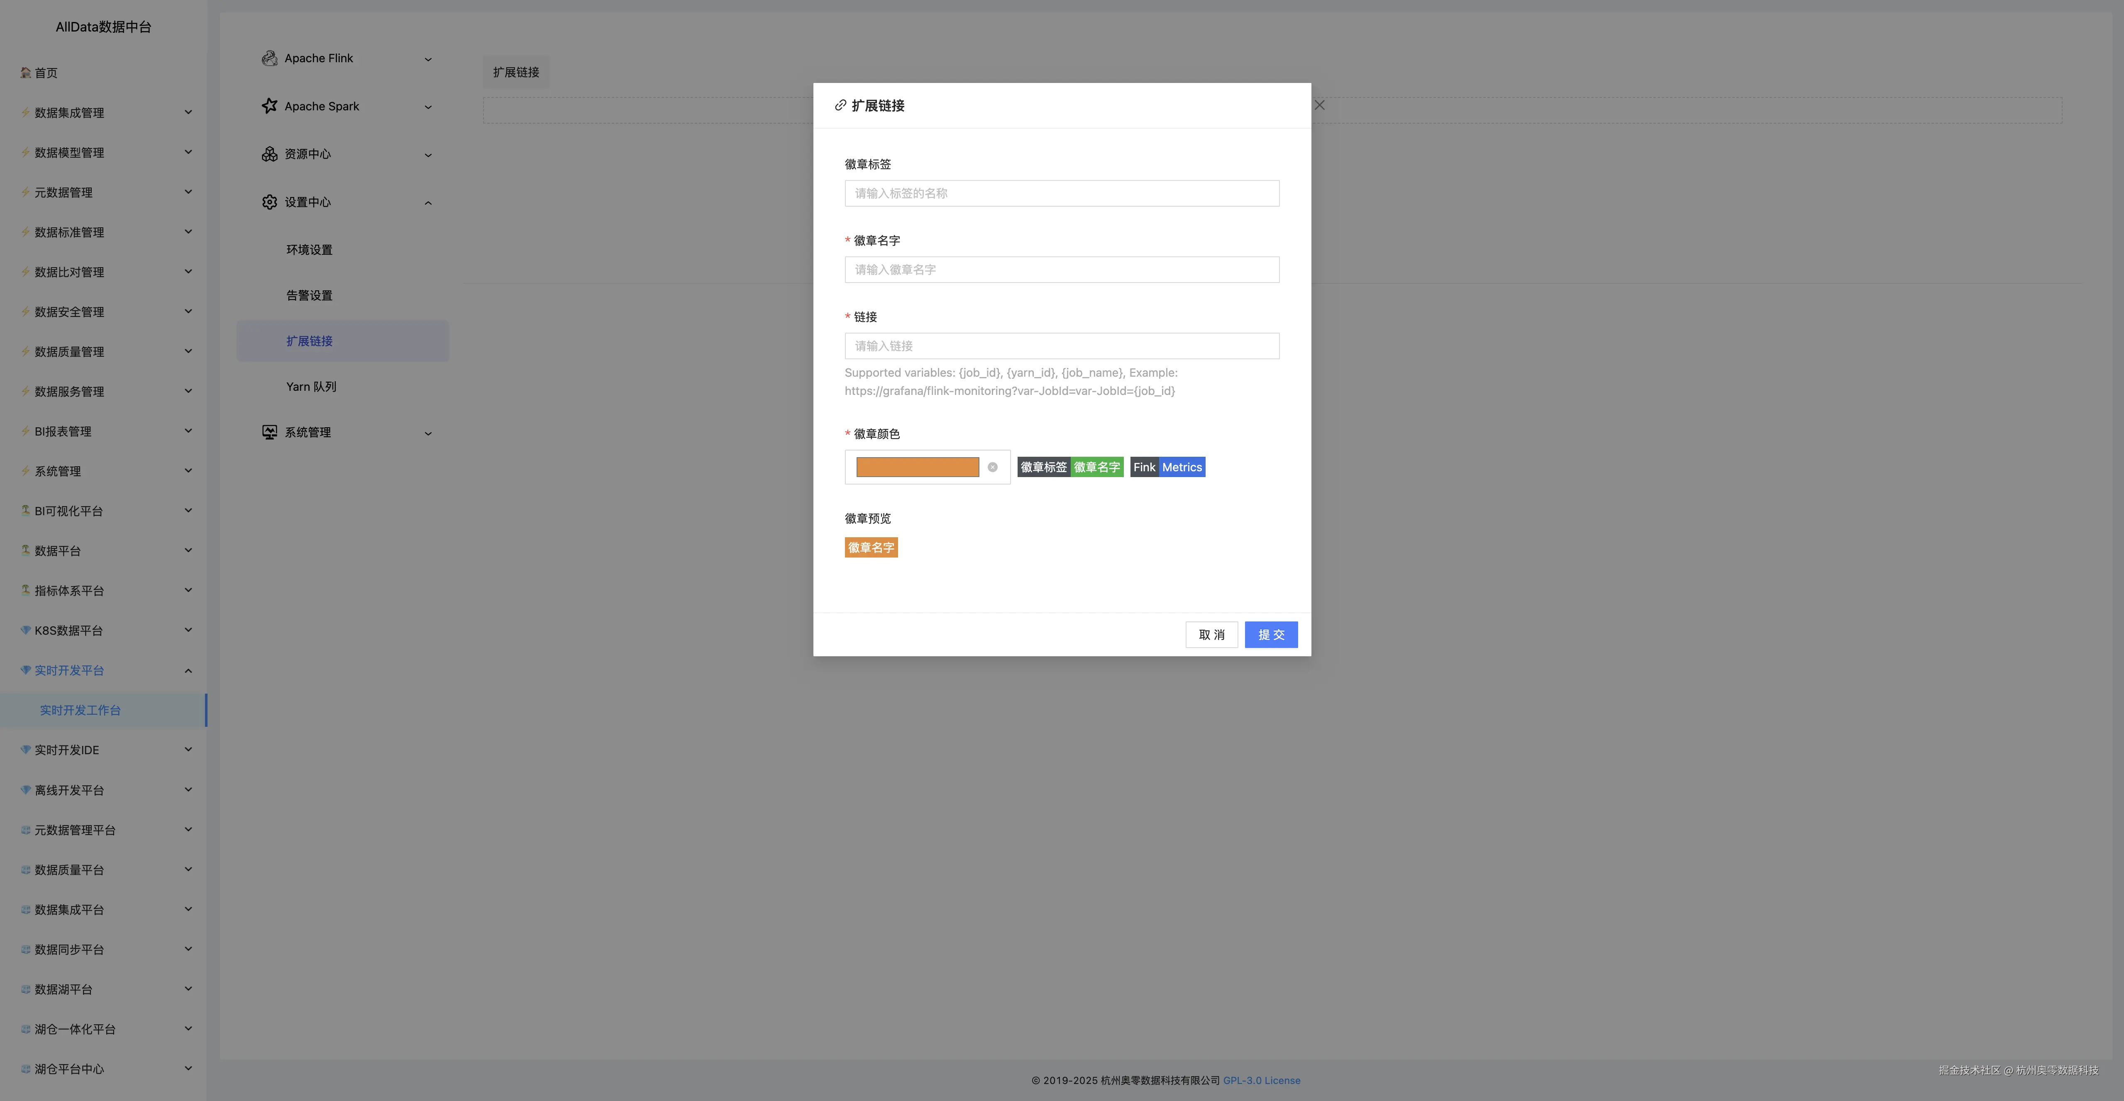This screenshot has height=1101, width=2124.
Task: Click the 资源中心 cubes icon
Action: click(269, 154)
